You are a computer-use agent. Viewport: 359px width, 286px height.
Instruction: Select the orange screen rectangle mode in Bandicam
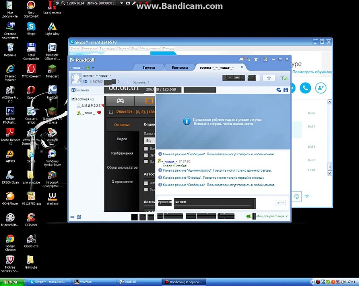pyautogui.click(x=149, y=100)
